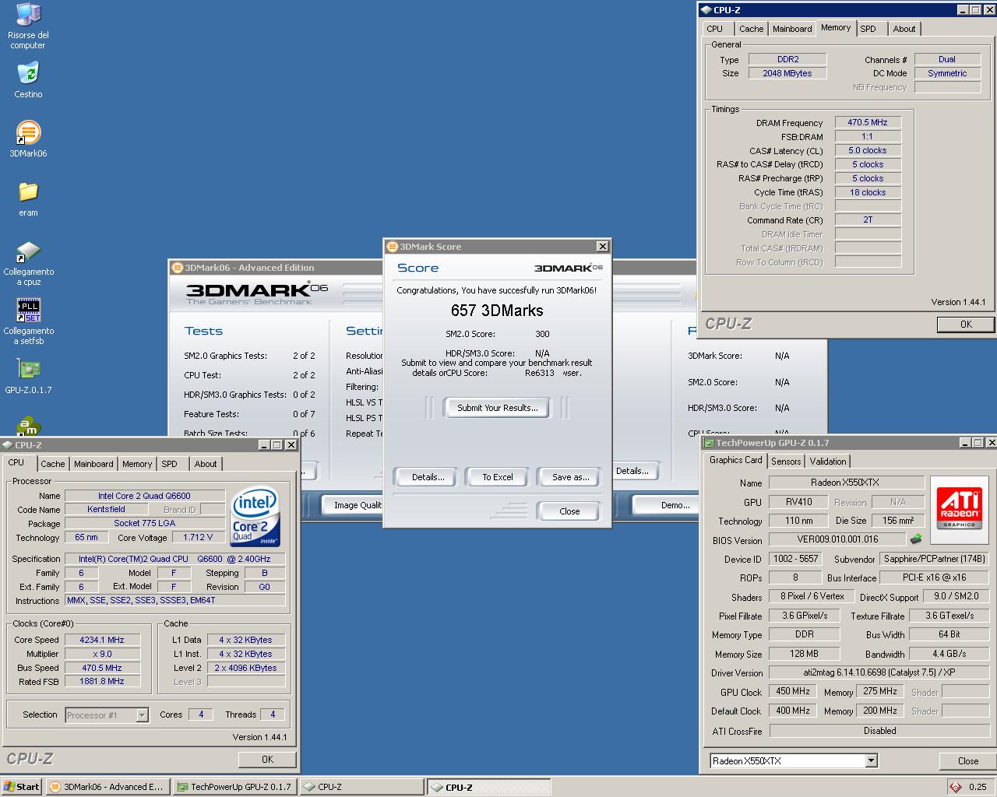The width and height of the screenshot is (997, 797).
Task: Switch to Sensors tab in GPU-Z
Action: (786, 461)
